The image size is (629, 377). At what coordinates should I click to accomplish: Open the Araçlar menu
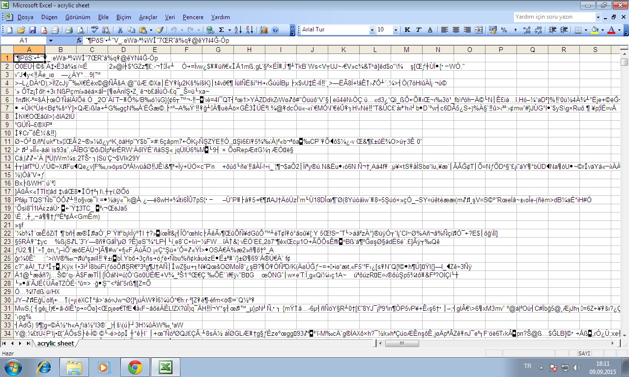click(148, 17)
